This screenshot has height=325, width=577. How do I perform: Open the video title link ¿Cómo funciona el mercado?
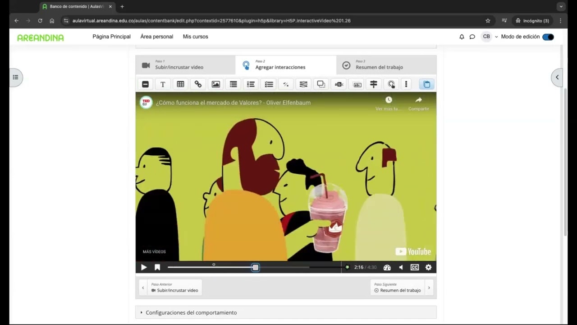[x=233, y=102]
